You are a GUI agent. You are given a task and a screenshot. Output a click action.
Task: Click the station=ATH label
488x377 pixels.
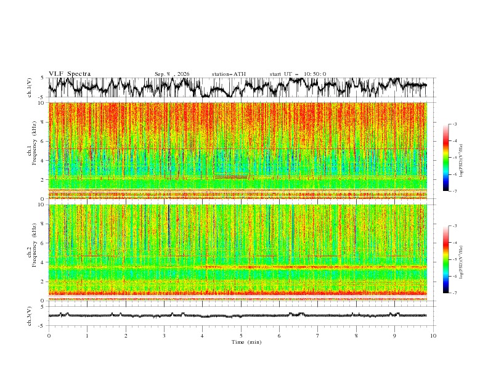[x=229, y=74]
